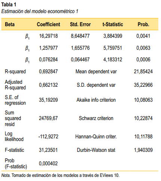Click the R-squared value 0,692847
Viewport: 161px width, 181px height.
click(49, 71)
